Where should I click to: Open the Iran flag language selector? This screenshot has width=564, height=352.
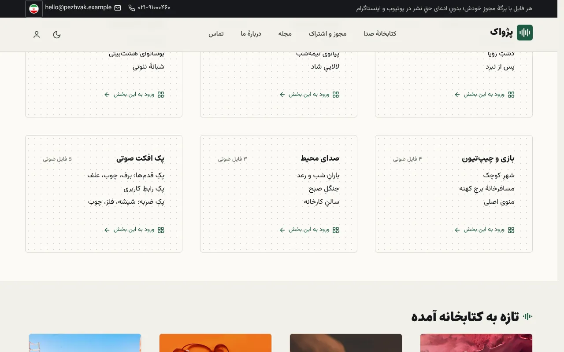click(34, 9)
